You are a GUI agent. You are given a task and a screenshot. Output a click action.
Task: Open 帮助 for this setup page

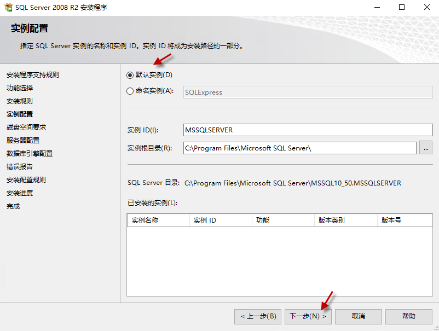coord(408,316)
